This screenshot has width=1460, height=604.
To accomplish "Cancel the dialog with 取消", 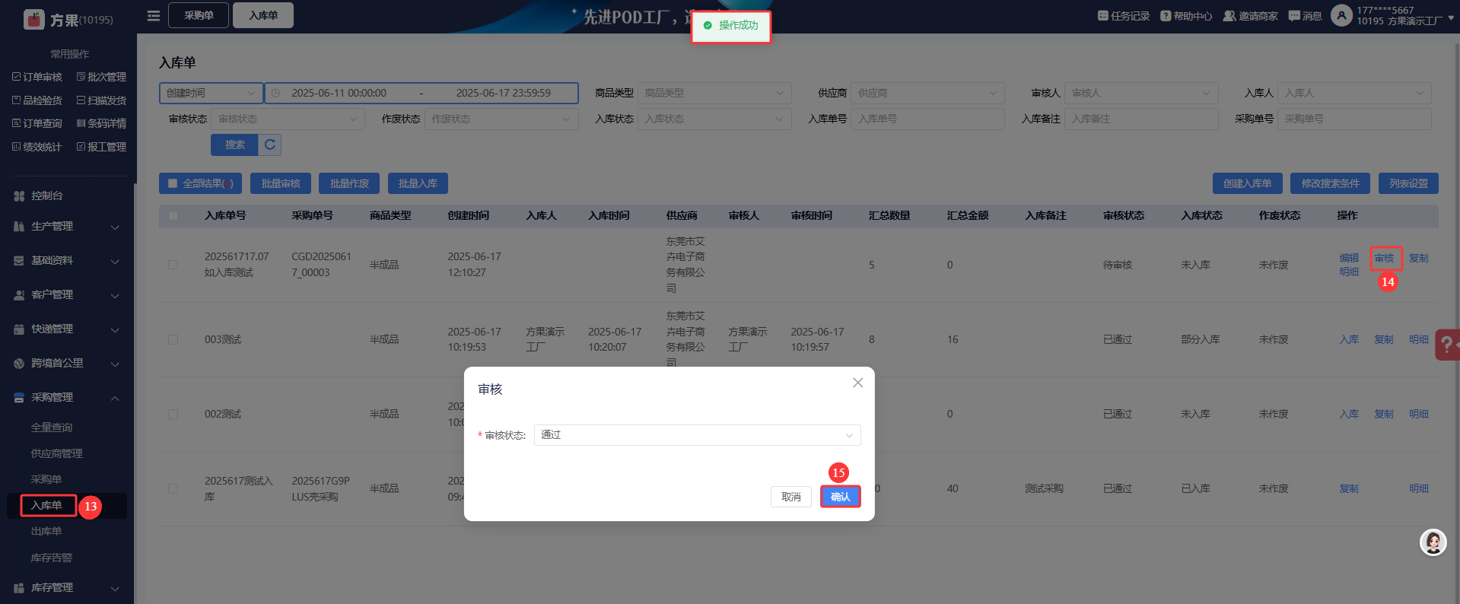I will [x=791, y=497].
